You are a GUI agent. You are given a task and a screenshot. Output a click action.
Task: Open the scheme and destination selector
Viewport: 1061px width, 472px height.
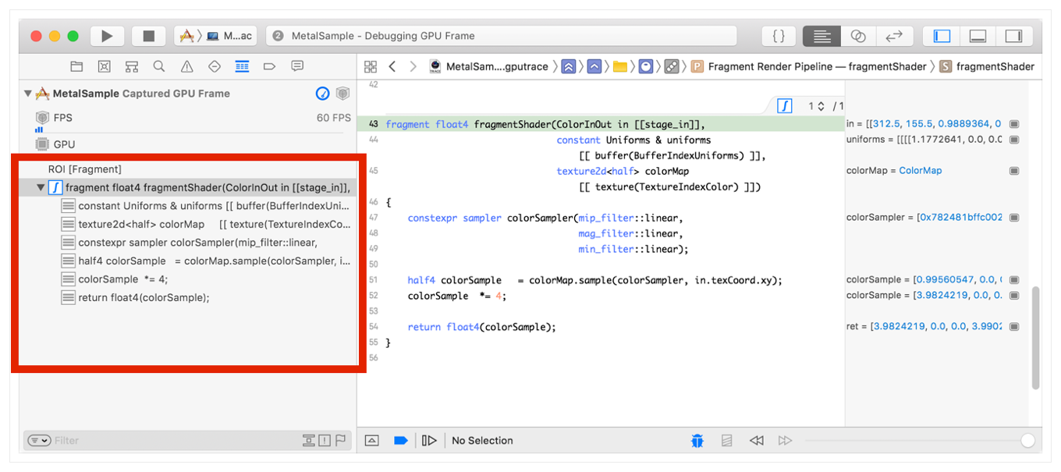(216, 36)
